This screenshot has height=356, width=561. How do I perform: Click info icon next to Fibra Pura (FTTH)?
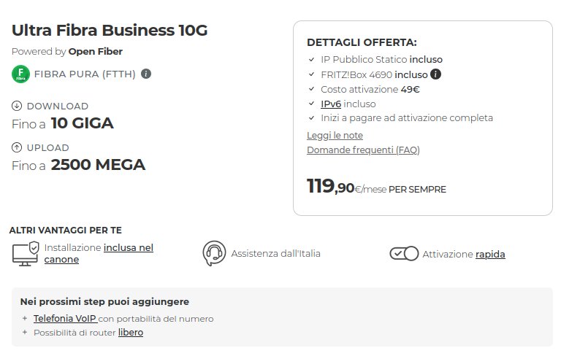pyautogui.click(x=146, y=74)
